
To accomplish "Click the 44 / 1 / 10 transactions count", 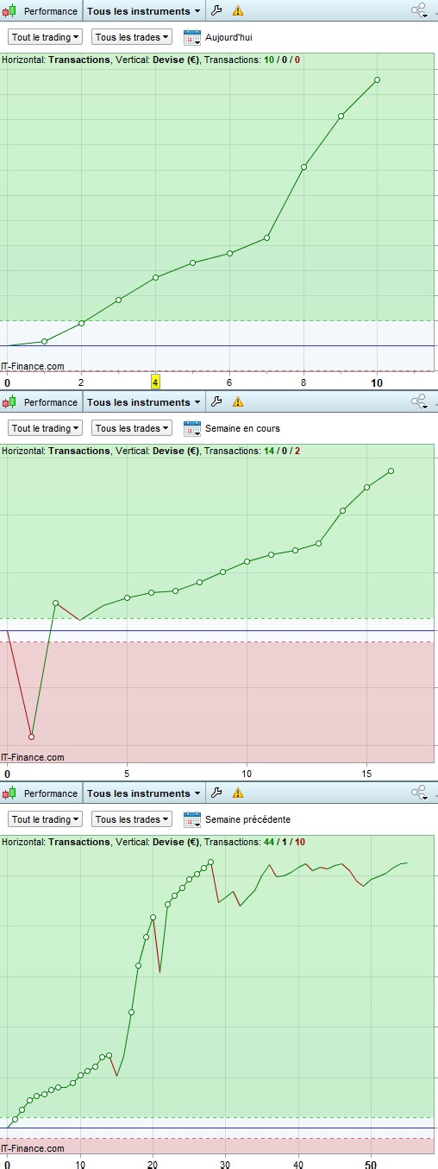I will click(285, 842).
